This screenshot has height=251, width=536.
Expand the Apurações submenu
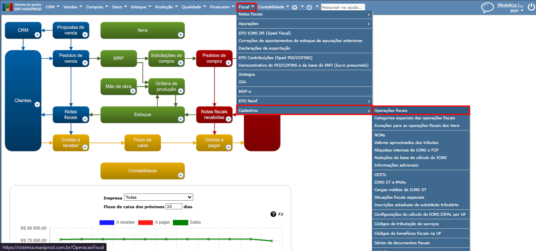[304, 24]
